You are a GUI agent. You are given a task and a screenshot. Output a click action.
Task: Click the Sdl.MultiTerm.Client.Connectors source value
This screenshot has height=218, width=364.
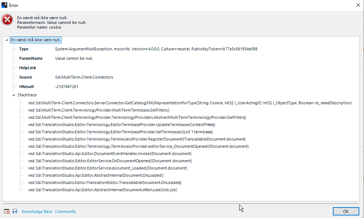pos(84,77)
